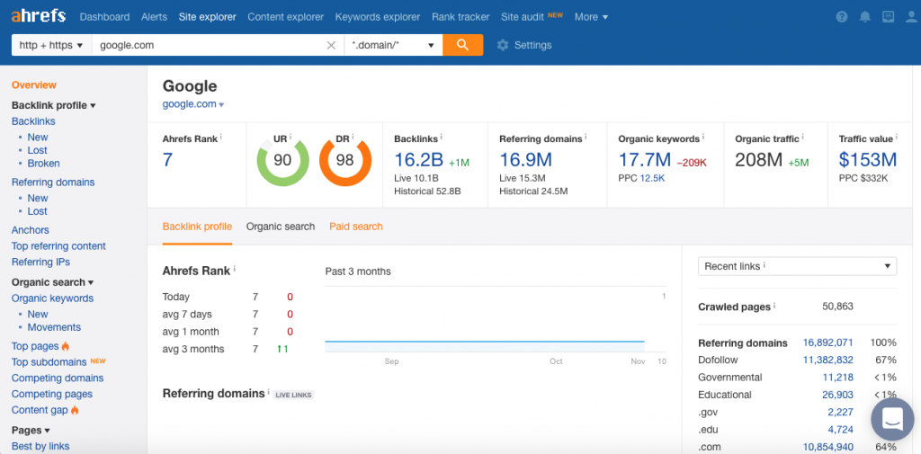Click the Ahrefs Rank metric info icon

(x=221, y=138)
